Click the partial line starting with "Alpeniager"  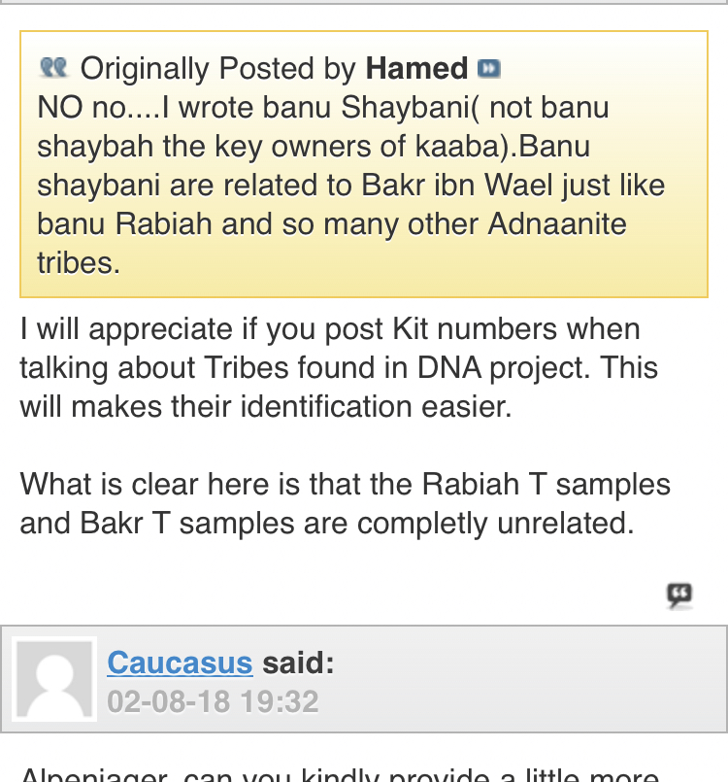point(340,775)
